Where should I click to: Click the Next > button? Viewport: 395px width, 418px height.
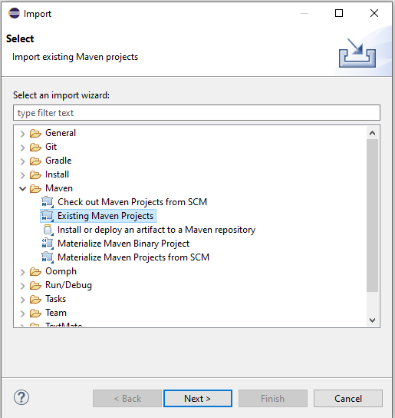pyautogui.click(x=198, y=399)
